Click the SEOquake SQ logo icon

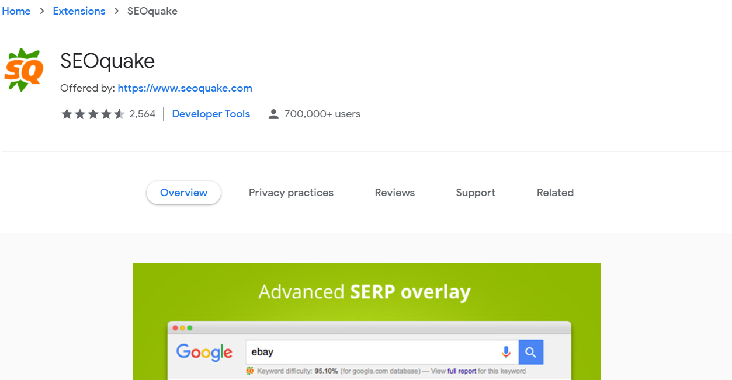24,70
